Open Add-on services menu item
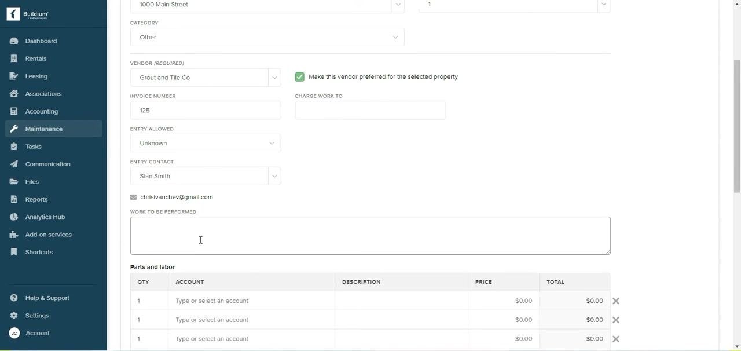This screenshot has height=351, width=741. pos(49,235)
